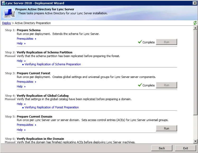Click the Active Directory Preparation breadcrumb text
Image resolution: width=198 pixels, height=153 pixels.
click(33, 23)
